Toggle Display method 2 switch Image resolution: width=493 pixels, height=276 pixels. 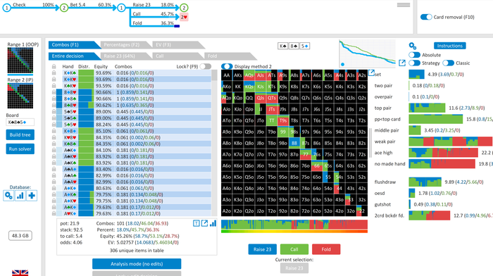tap(227, 66)
